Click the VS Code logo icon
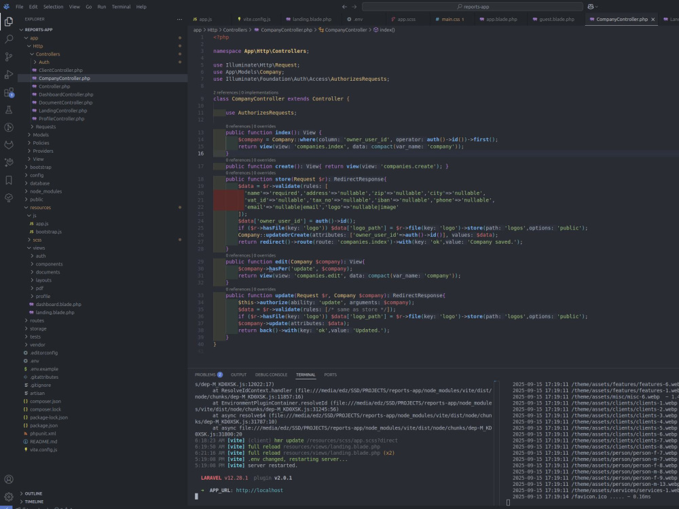Image resolution: width=679 pixels, height=509 pixels. pyautogui.click(x=7, y=7)
